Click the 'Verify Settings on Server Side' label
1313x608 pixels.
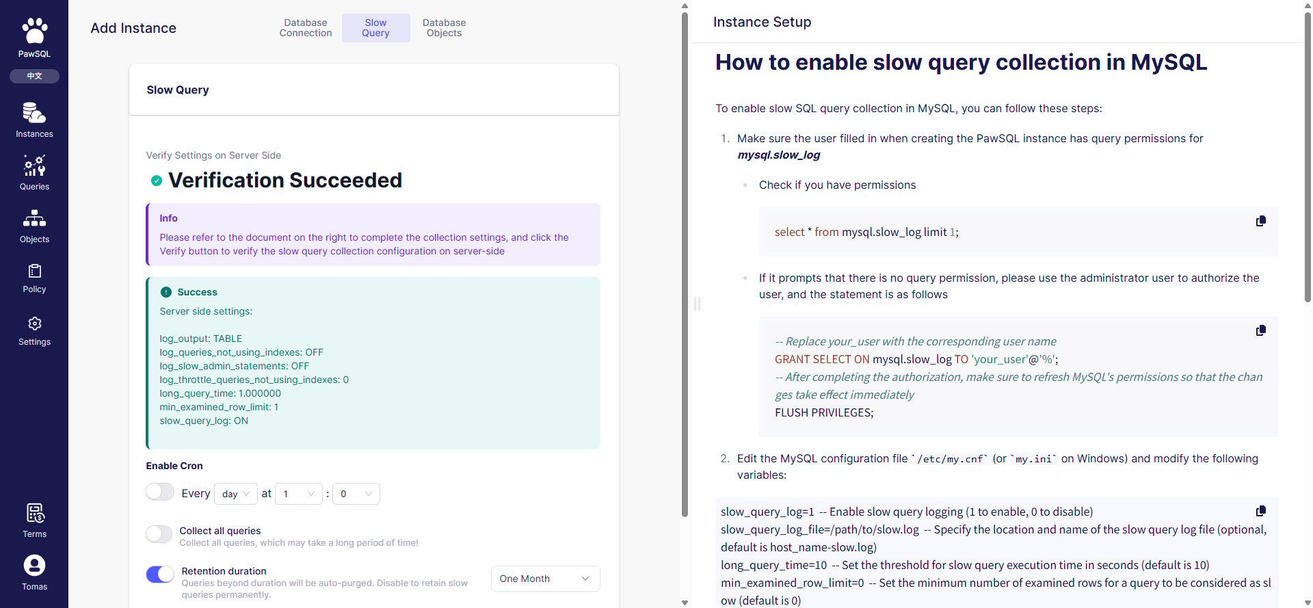pos(213,155)
